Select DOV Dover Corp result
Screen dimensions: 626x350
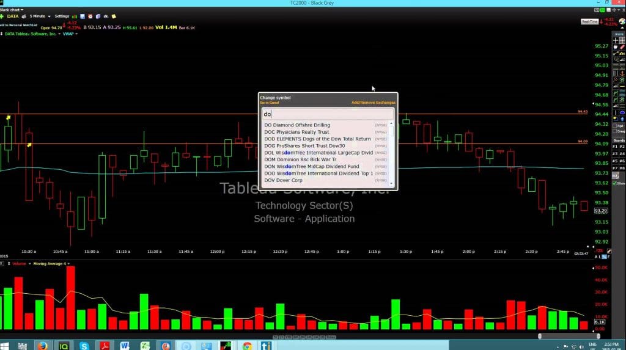click(325, 180)
